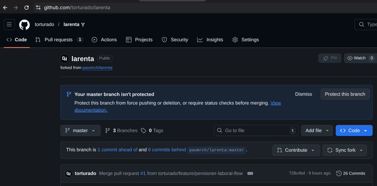Click Protect this branch

point(345,94)
